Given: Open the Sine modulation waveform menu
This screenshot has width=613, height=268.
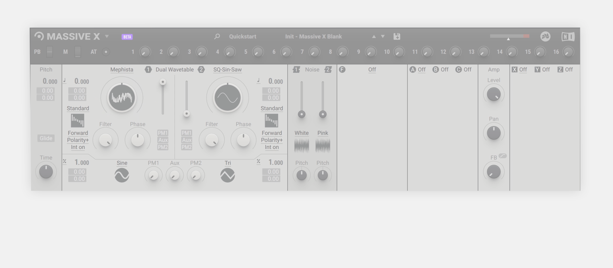Looking at the screenshot, I should [122, 163].
